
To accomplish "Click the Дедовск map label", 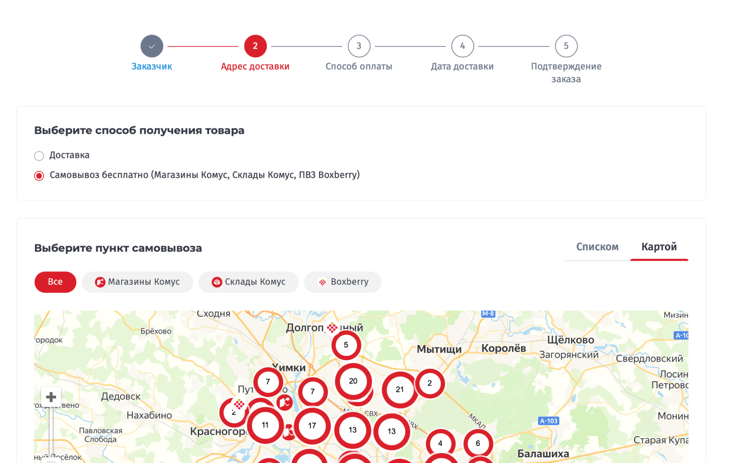I will pos(121,397).
